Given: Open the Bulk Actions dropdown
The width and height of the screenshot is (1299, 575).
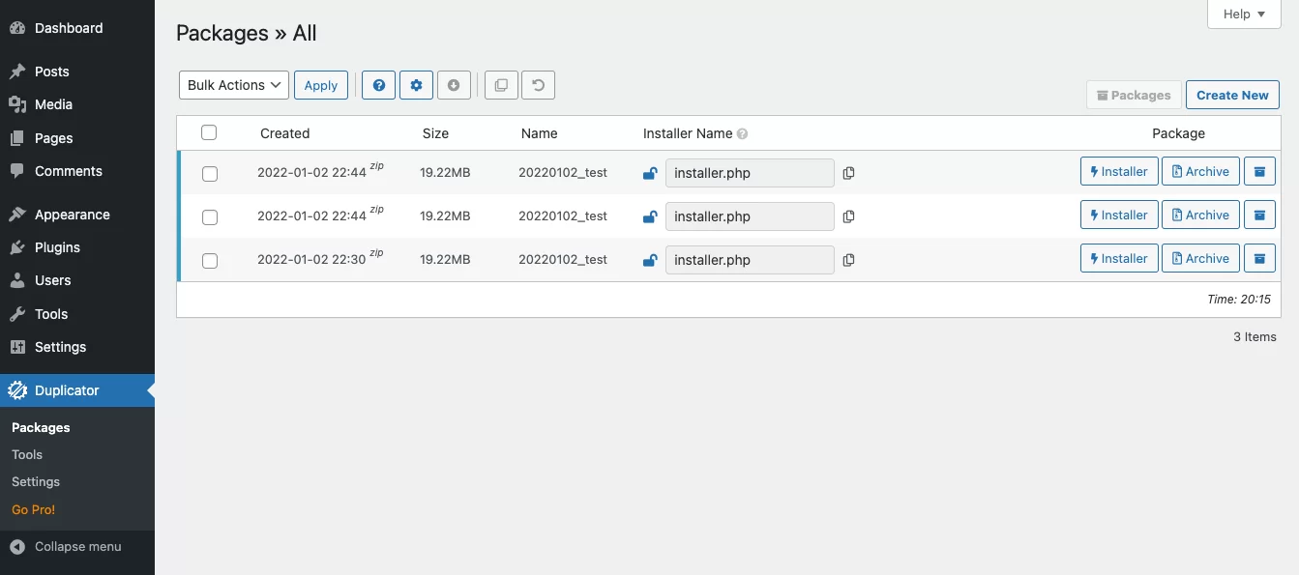Looking at the screenshot, I should [234, 85].
